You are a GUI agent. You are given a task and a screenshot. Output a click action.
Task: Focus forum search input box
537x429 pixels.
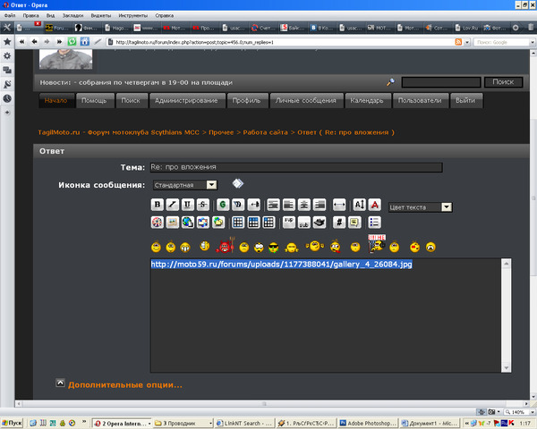tap(441, 82)
